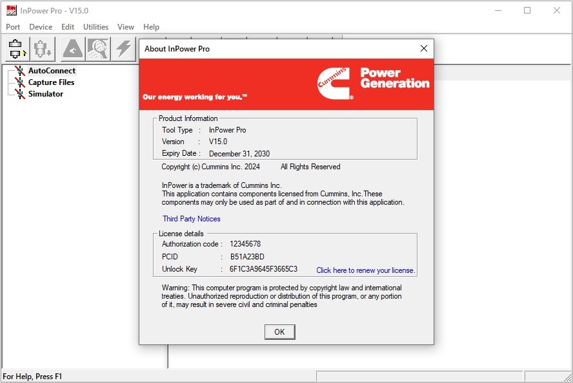Open the Port menu

click(x=13, y=27)
